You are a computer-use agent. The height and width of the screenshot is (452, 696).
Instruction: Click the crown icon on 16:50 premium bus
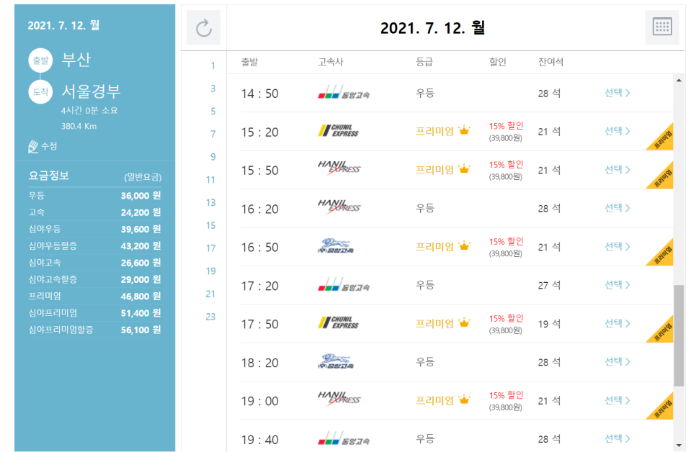coord(464,246)
